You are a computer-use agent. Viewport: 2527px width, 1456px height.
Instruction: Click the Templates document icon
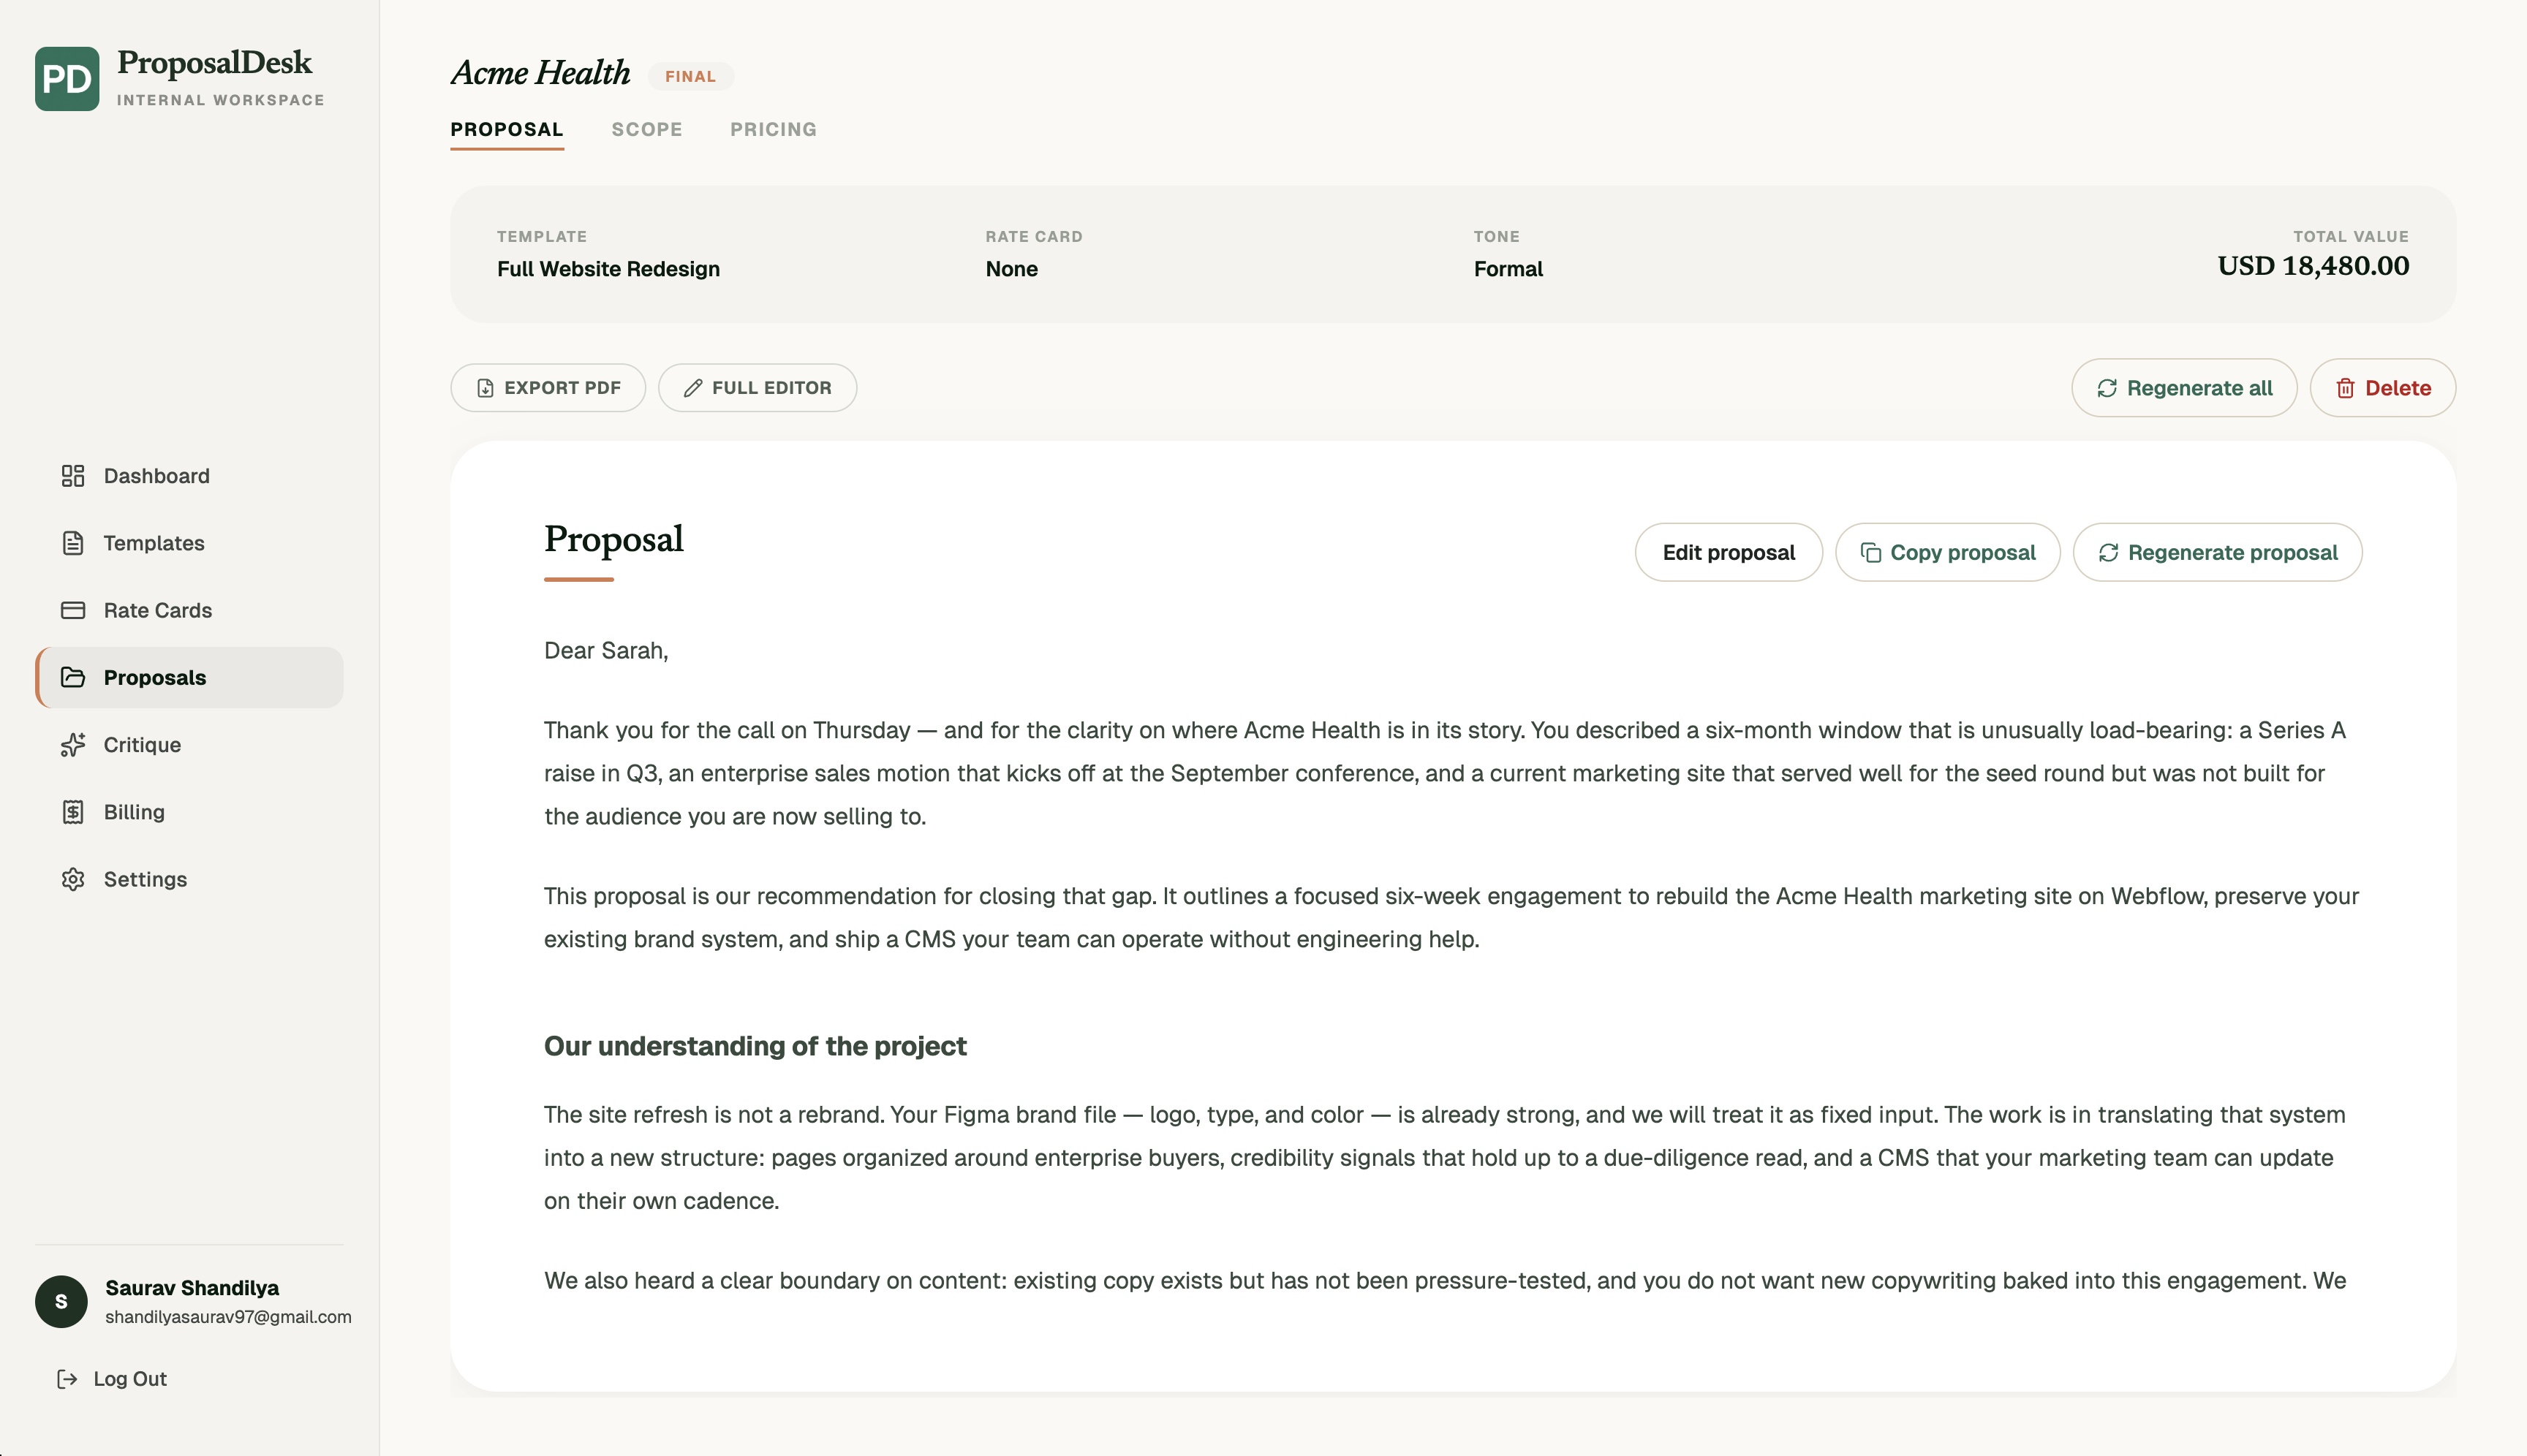pos(73,543)
